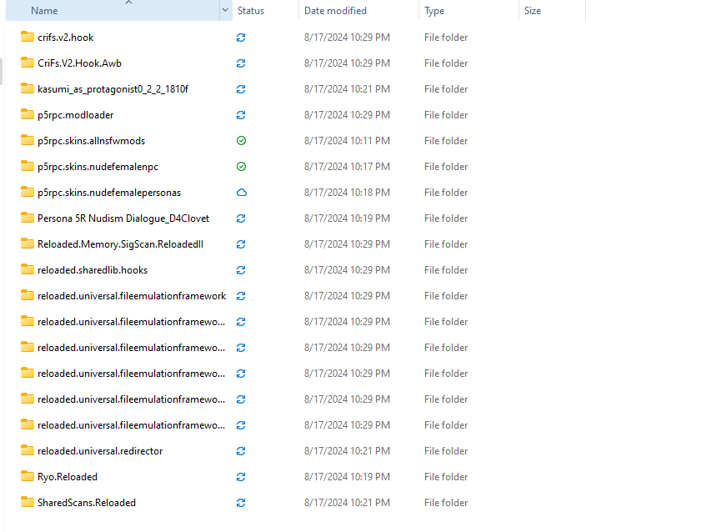Click the sync status icon of CriFs.V2.Hook.Awb
The height and width of the screenshot is (532, 711).
(x=241, y=63)
